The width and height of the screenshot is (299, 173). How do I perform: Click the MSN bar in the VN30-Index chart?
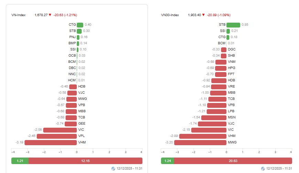click(x=214, y=117)
